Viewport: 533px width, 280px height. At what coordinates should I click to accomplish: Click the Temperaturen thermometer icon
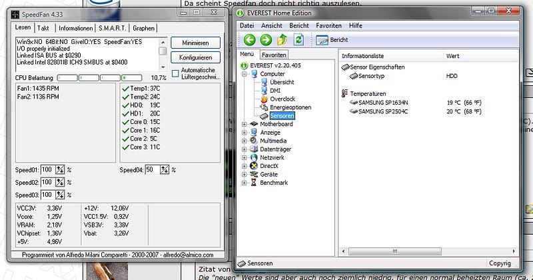click(344, 93)
